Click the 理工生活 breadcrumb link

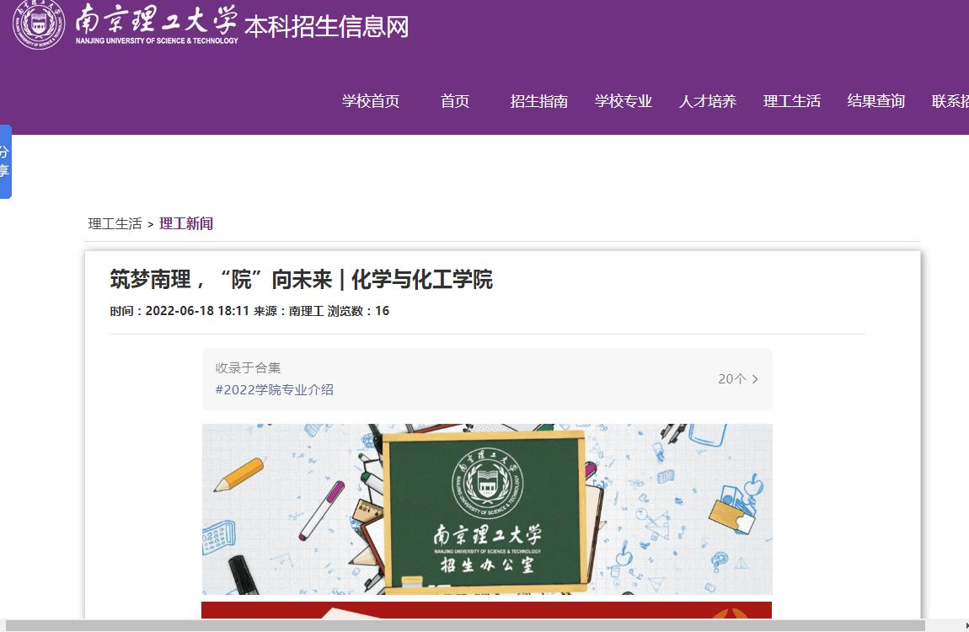pos(115,223)
